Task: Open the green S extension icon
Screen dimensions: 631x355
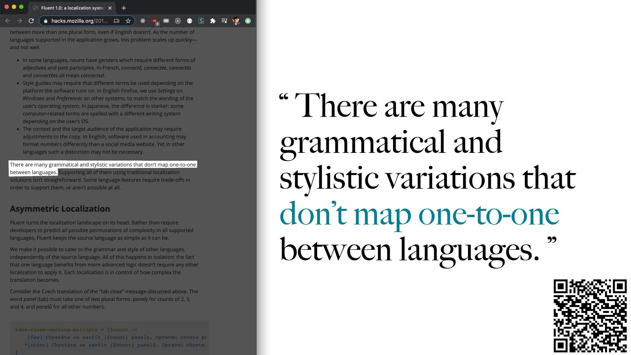Action: point(201,21)
